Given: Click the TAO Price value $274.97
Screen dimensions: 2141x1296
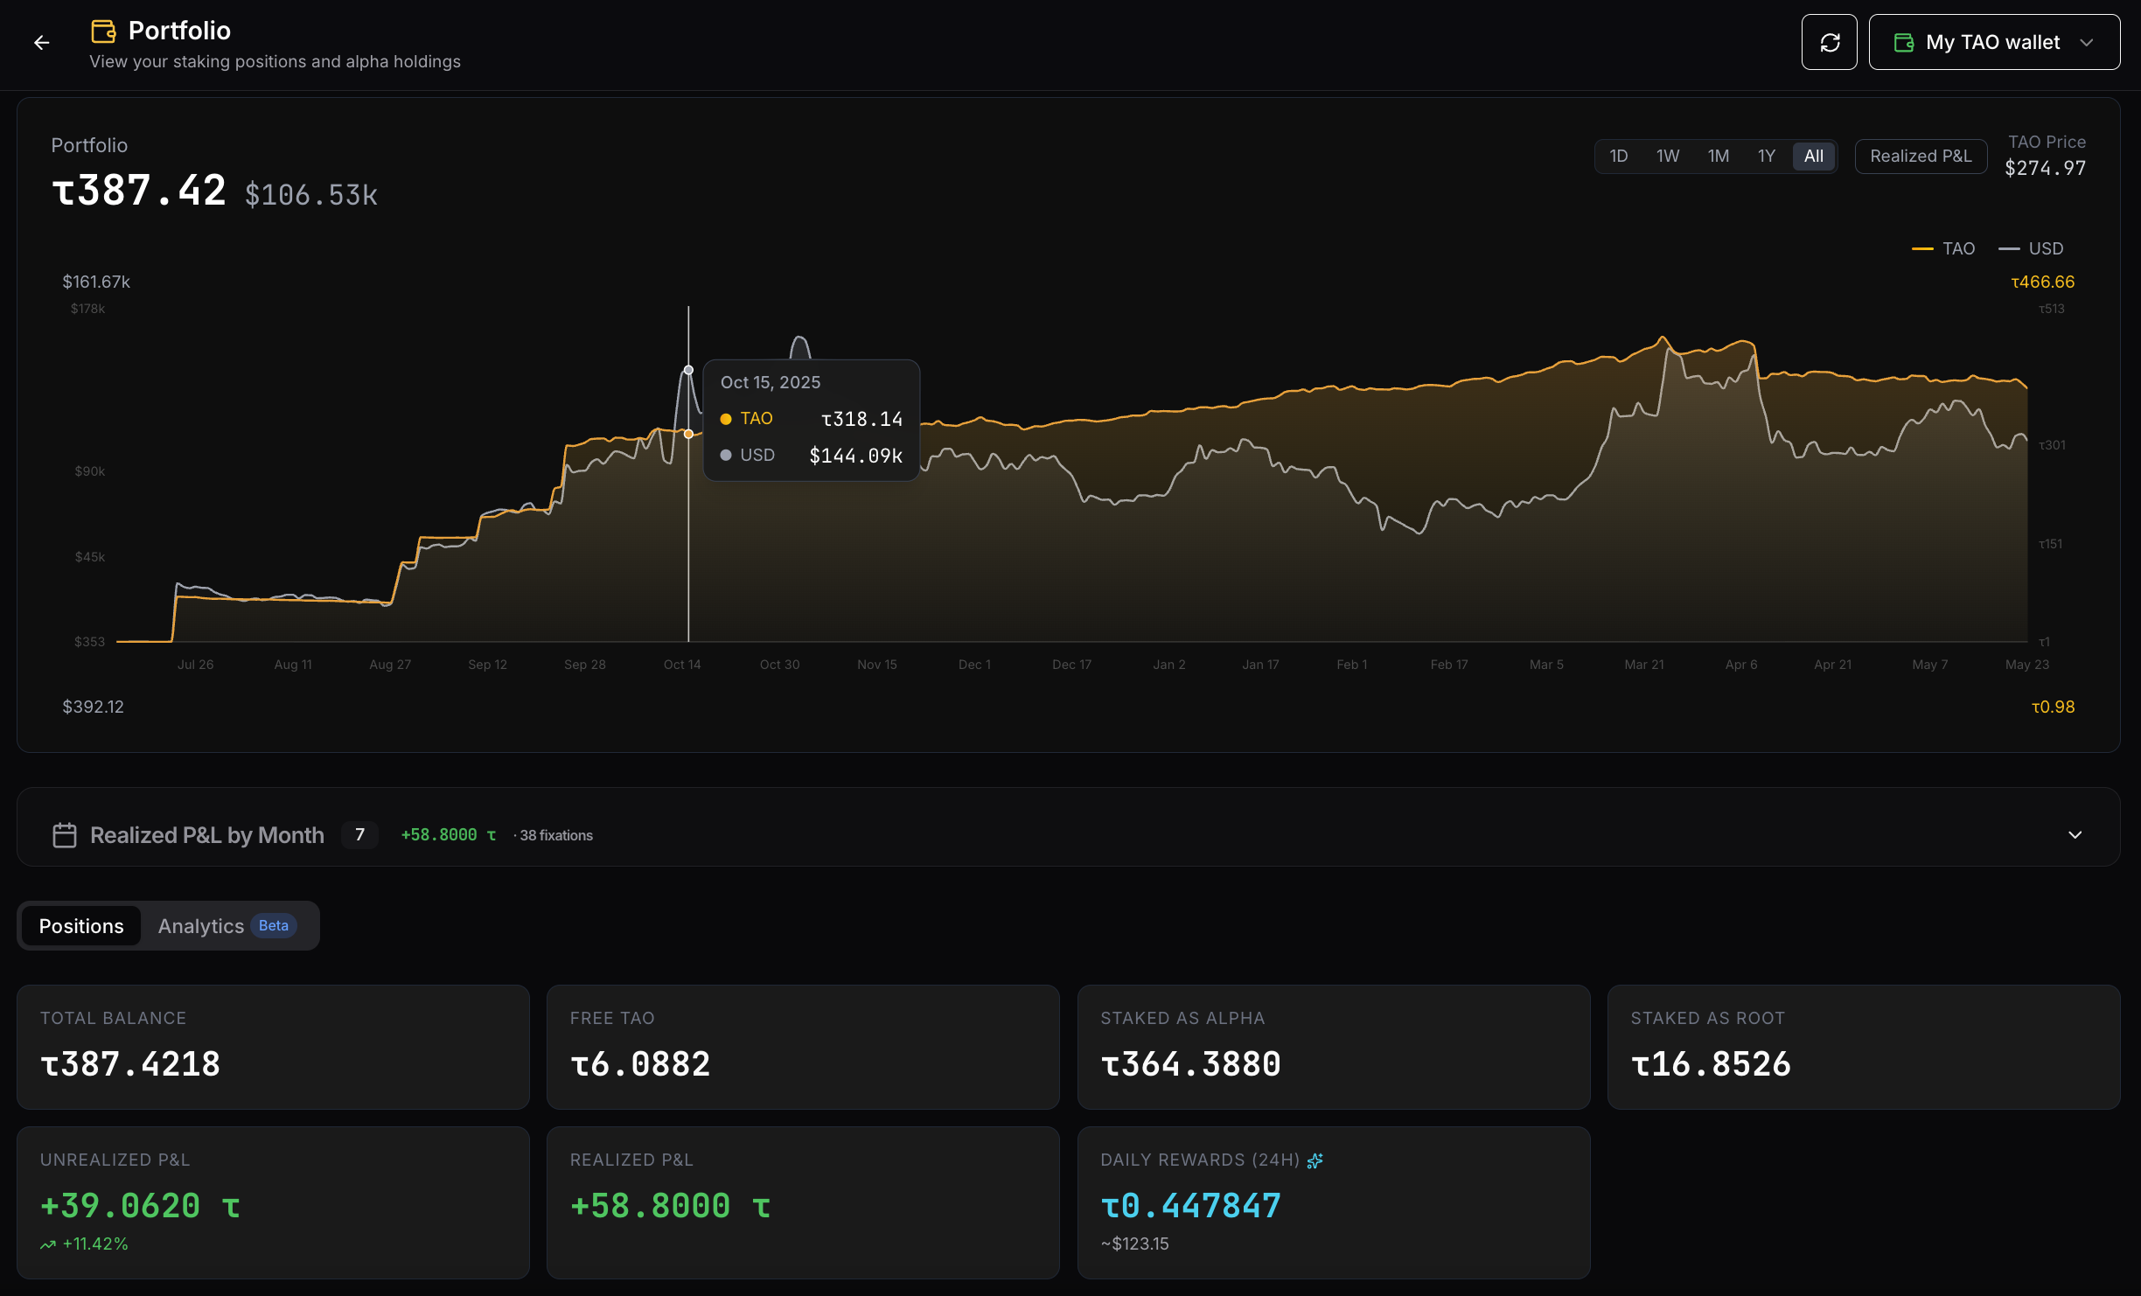Looking at the screenshot, I should pyautogui.click(x=2045, y=168).
